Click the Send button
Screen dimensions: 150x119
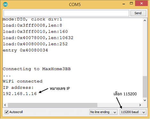pos(138,13)
